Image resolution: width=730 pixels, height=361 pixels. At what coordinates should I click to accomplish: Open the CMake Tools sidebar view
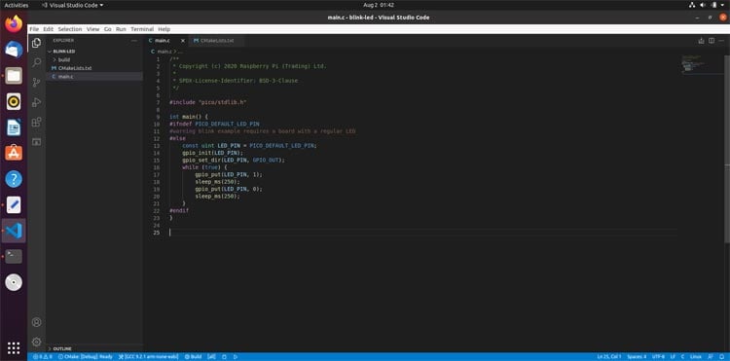[x=36, y=141]
